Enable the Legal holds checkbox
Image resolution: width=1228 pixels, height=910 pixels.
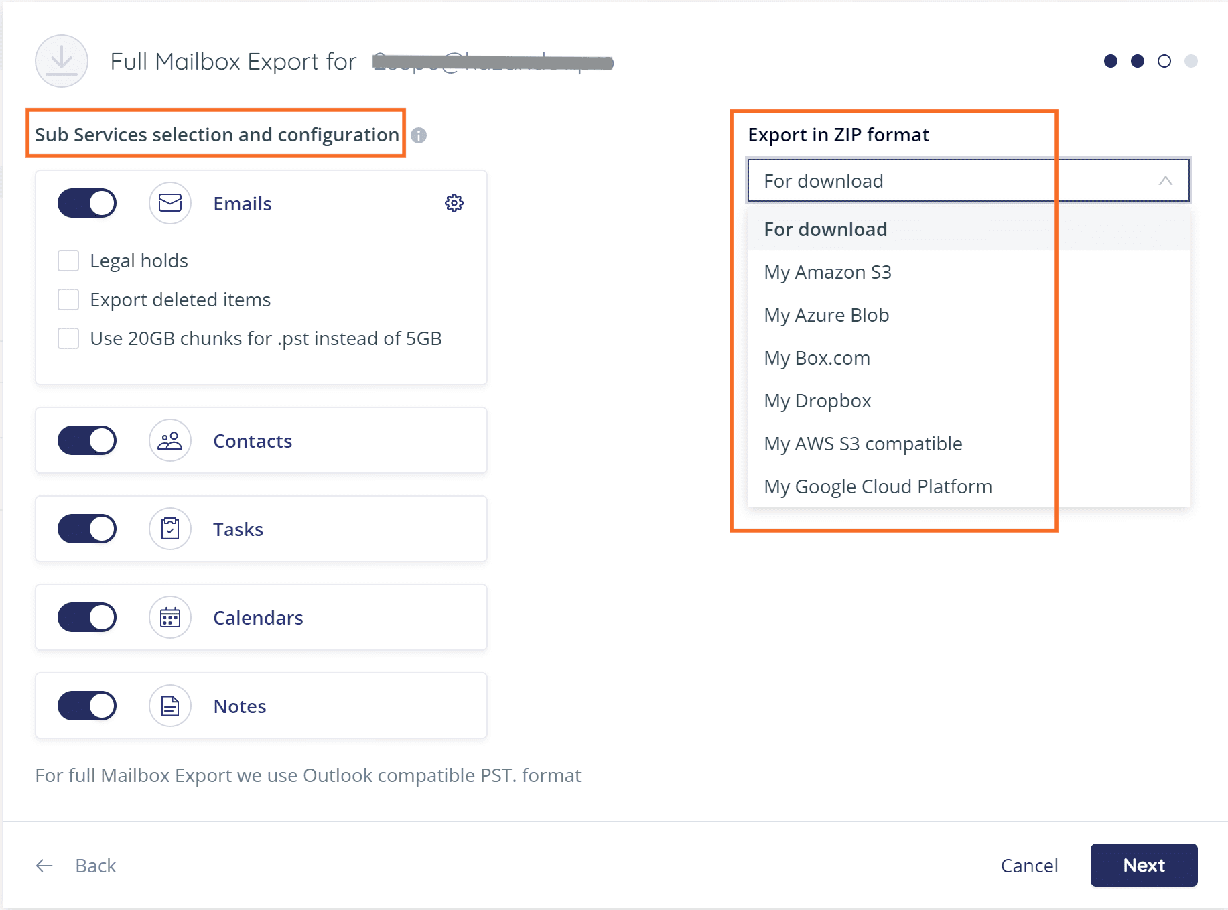[x=68, y=261]
